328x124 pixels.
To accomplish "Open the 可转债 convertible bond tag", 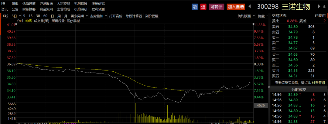I will click(217, 7).
